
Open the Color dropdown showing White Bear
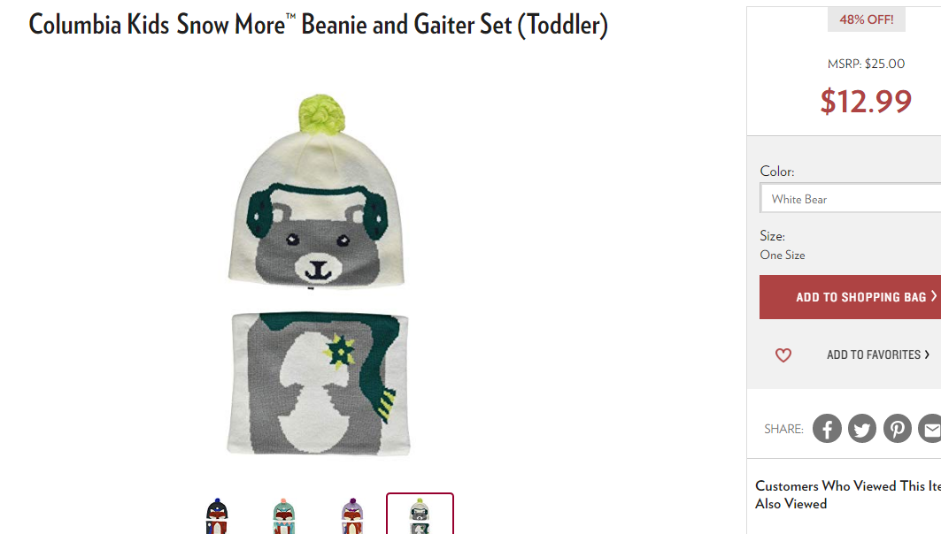pos(851,198)
